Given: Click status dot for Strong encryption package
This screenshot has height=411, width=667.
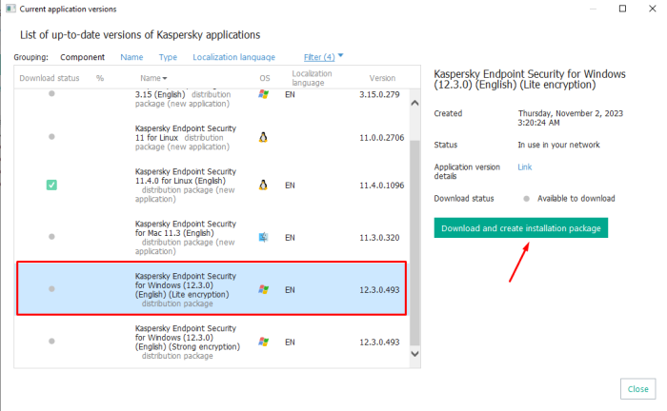Looking at the screenshot, I should [51, 341].
